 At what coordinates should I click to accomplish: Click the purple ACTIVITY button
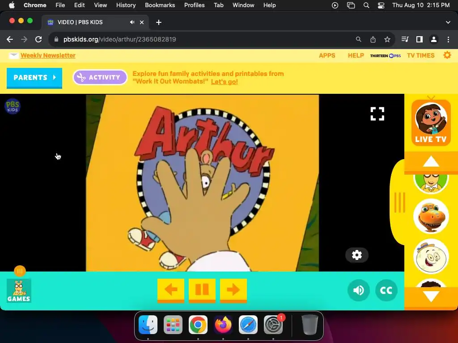(100, 77)
